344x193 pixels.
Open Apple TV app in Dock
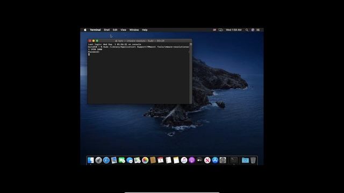[x=199, y=160]
